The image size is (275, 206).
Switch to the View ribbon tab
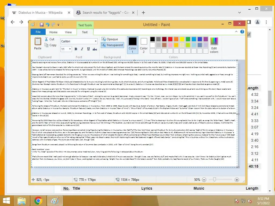click(68, 32)
